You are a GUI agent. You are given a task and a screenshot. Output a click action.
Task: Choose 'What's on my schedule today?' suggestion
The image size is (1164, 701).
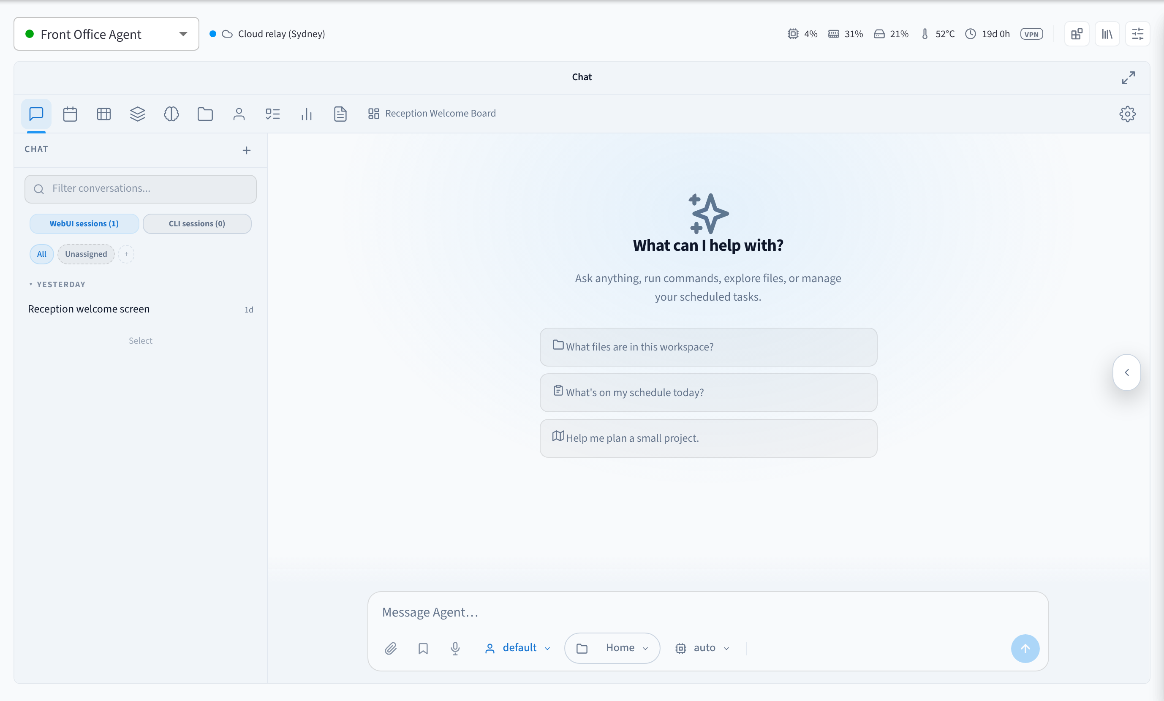pos(708,393)
